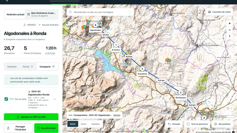This screenshot has width=237, height=133.
Task: Click the El Gastor waypoint label
Action: [116, 50]
